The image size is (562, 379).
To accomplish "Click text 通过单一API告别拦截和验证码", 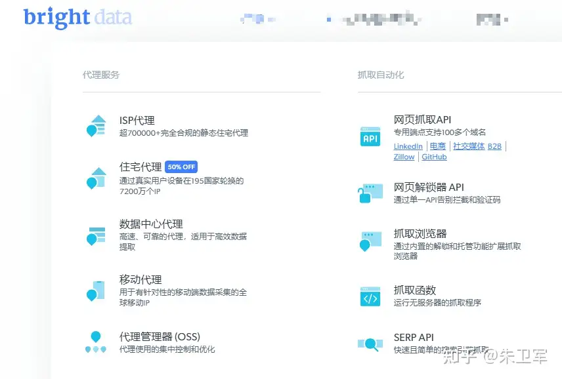I will click(x=447, y=200).
